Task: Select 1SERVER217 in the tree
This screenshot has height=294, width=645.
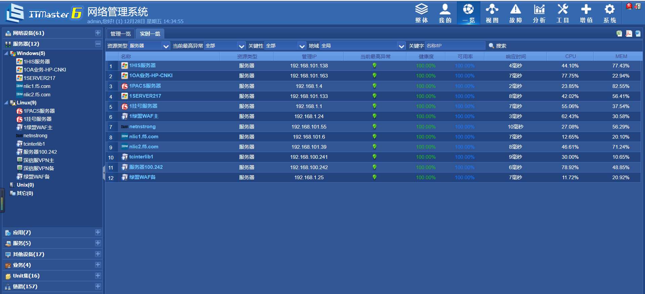Action: [39, 78]
